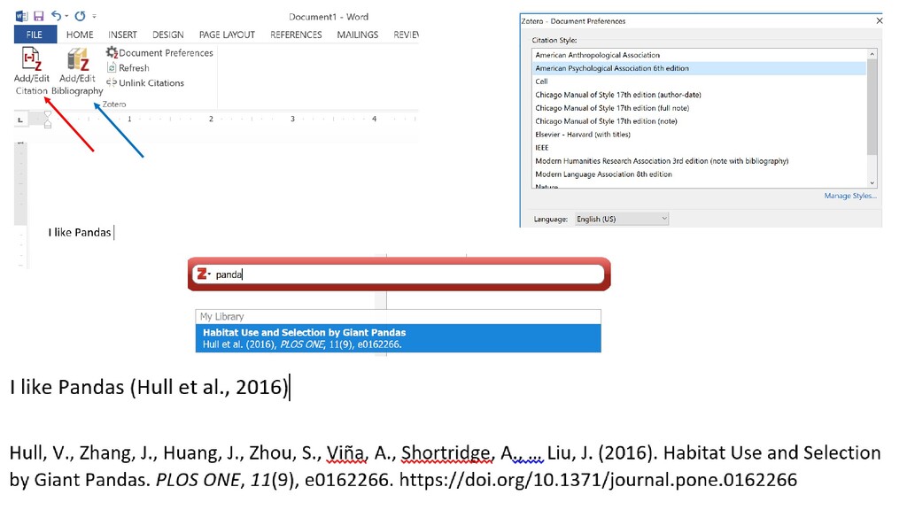Viewport: 907px width, 510px height.
Task: Select American Psychological Association 6th edition
Action: pyautogui.click(x=699, y=68)
